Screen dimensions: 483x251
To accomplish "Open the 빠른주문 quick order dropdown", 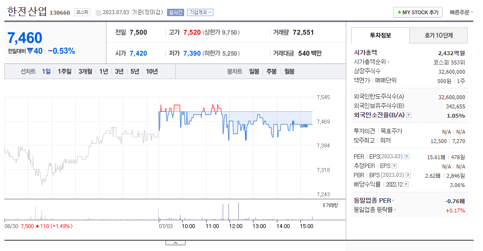I will pyautogui.click(x=461, y=12).
